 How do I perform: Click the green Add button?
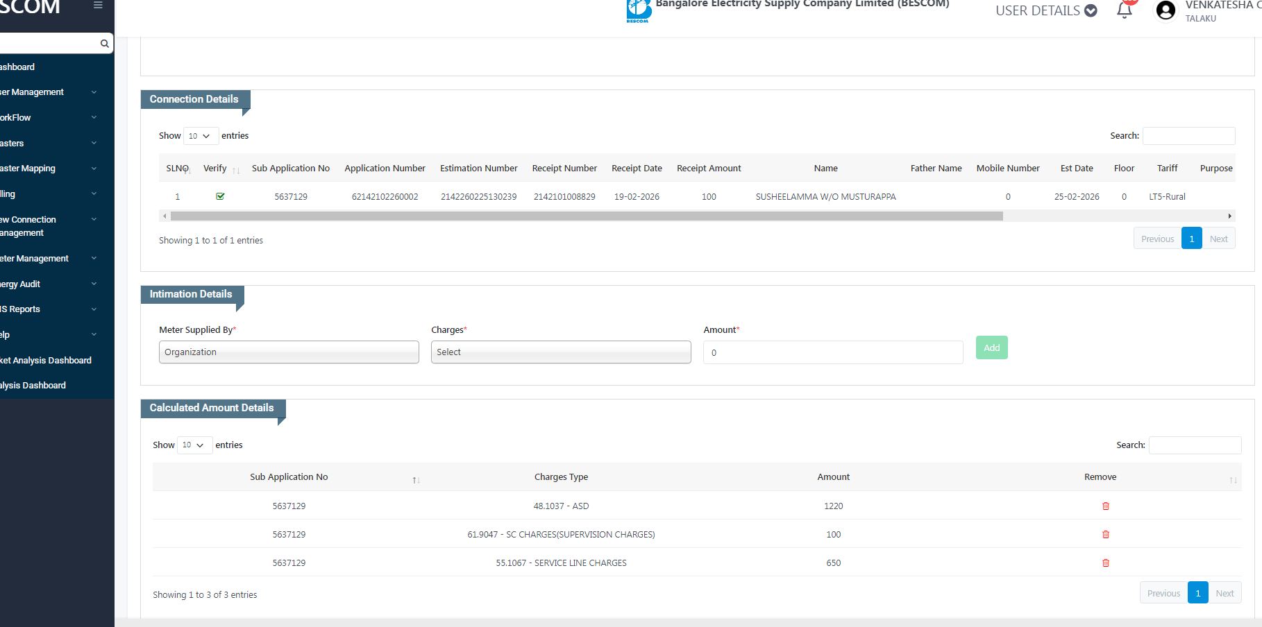[991, 348]
